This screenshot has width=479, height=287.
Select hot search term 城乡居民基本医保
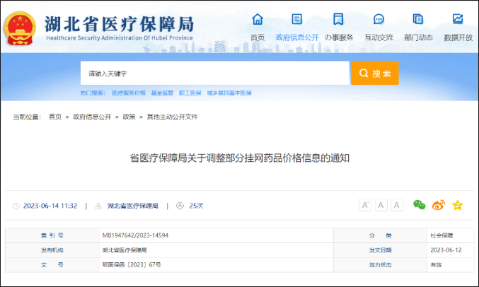pyautogui.click(x=229, y=93)
